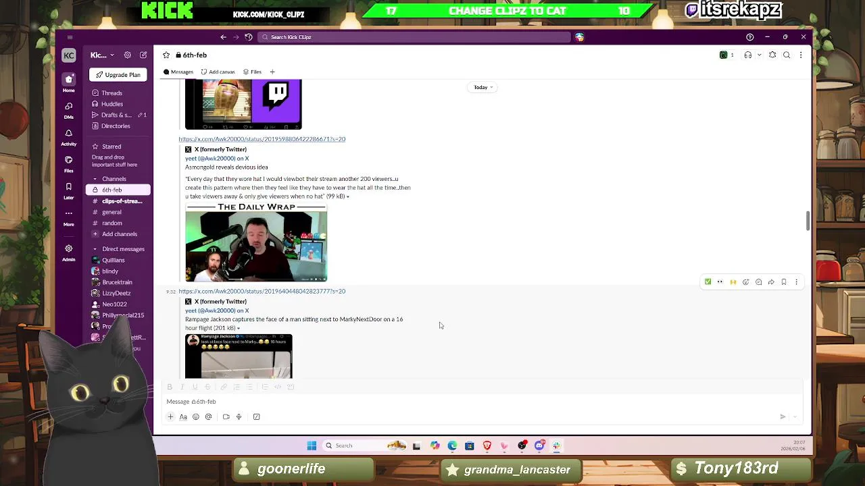Screen dimensions: 865x486
Task: Start a huddle with the headphones icon
Action: click(x=747, y=55)
